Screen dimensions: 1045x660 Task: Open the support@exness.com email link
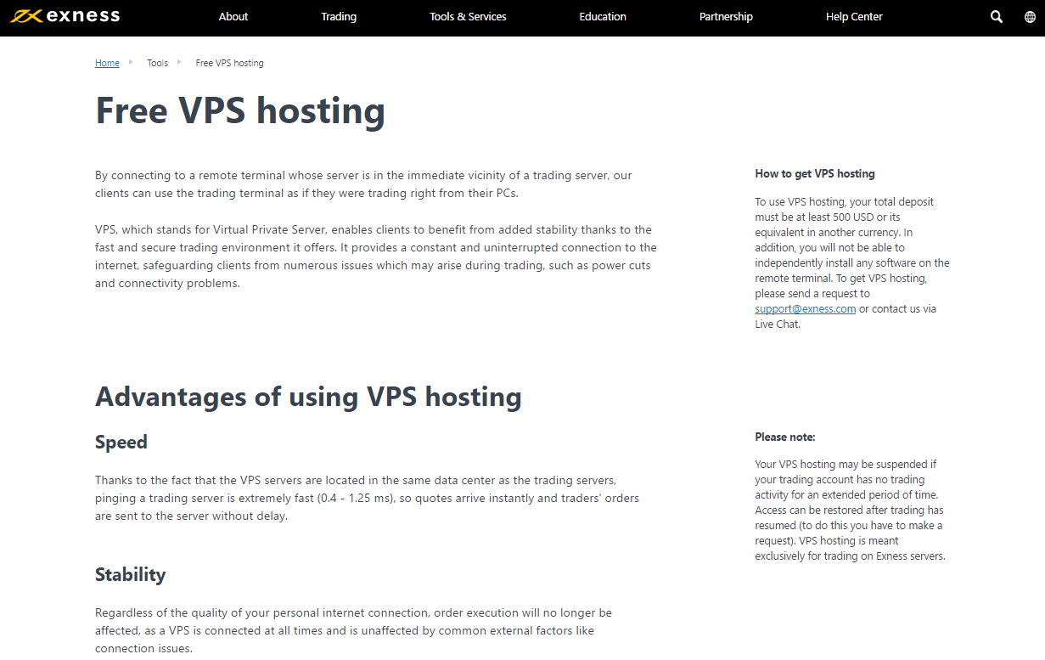pos(805,308)
